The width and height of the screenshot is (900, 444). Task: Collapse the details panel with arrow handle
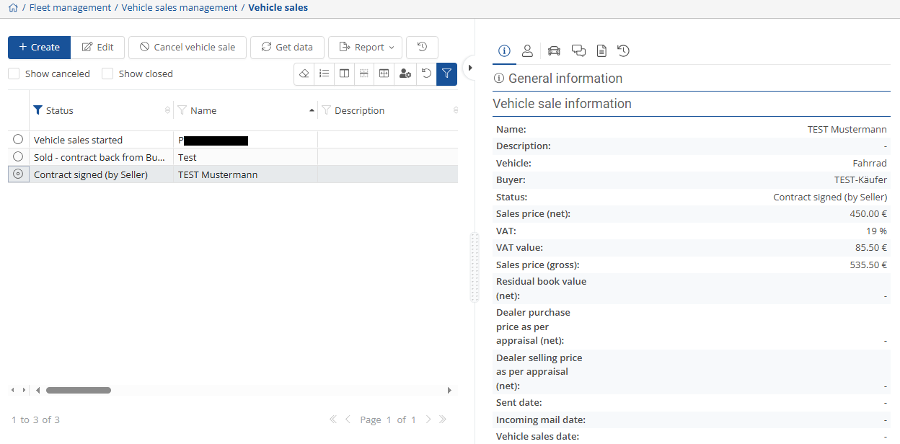470,68
